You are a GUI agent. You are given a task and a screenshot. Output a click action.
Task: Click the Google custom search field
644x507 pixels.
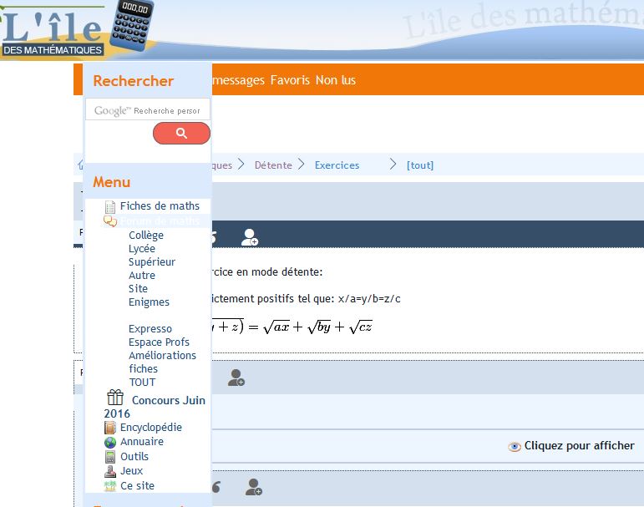coord(148,110)
